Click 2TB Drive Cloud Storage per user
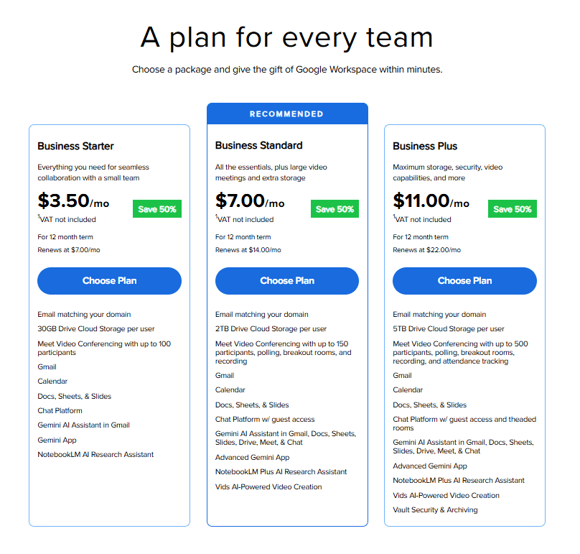The image size is (580, 554). pos(273,328)
